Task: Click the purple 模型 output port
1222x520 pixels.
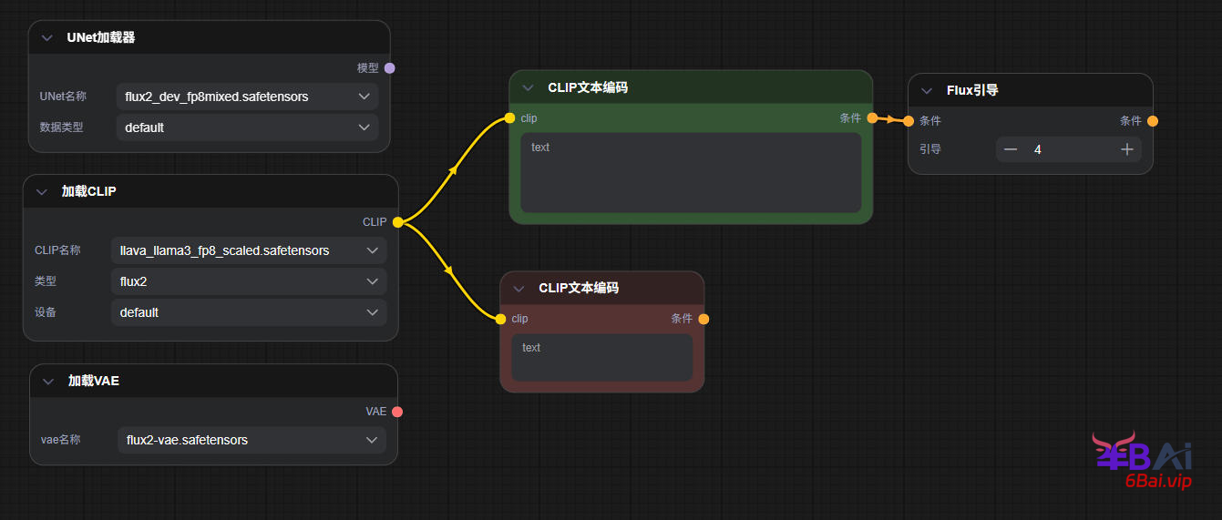Action: [390, 68]
